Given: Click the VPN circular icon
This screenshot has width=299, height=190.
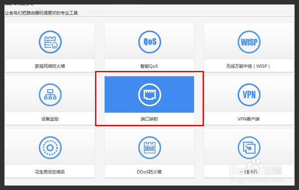Looking at the screenshot, I should pyautogui.click(x=249, y=95).
